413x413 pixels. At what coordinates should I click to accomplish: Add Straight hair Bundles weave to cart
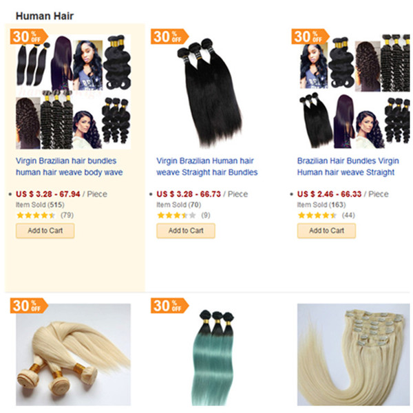click(186, 231)
